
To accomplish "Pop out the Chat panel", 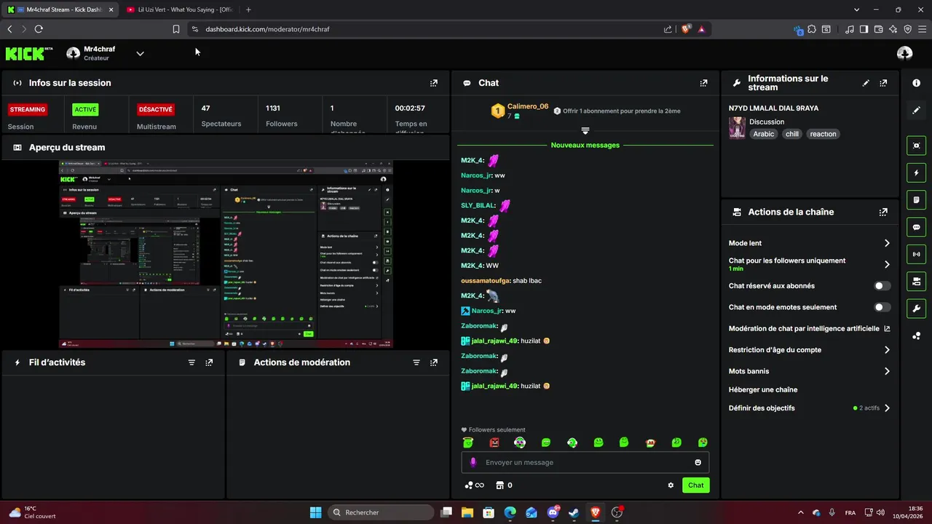I will 703,83.
